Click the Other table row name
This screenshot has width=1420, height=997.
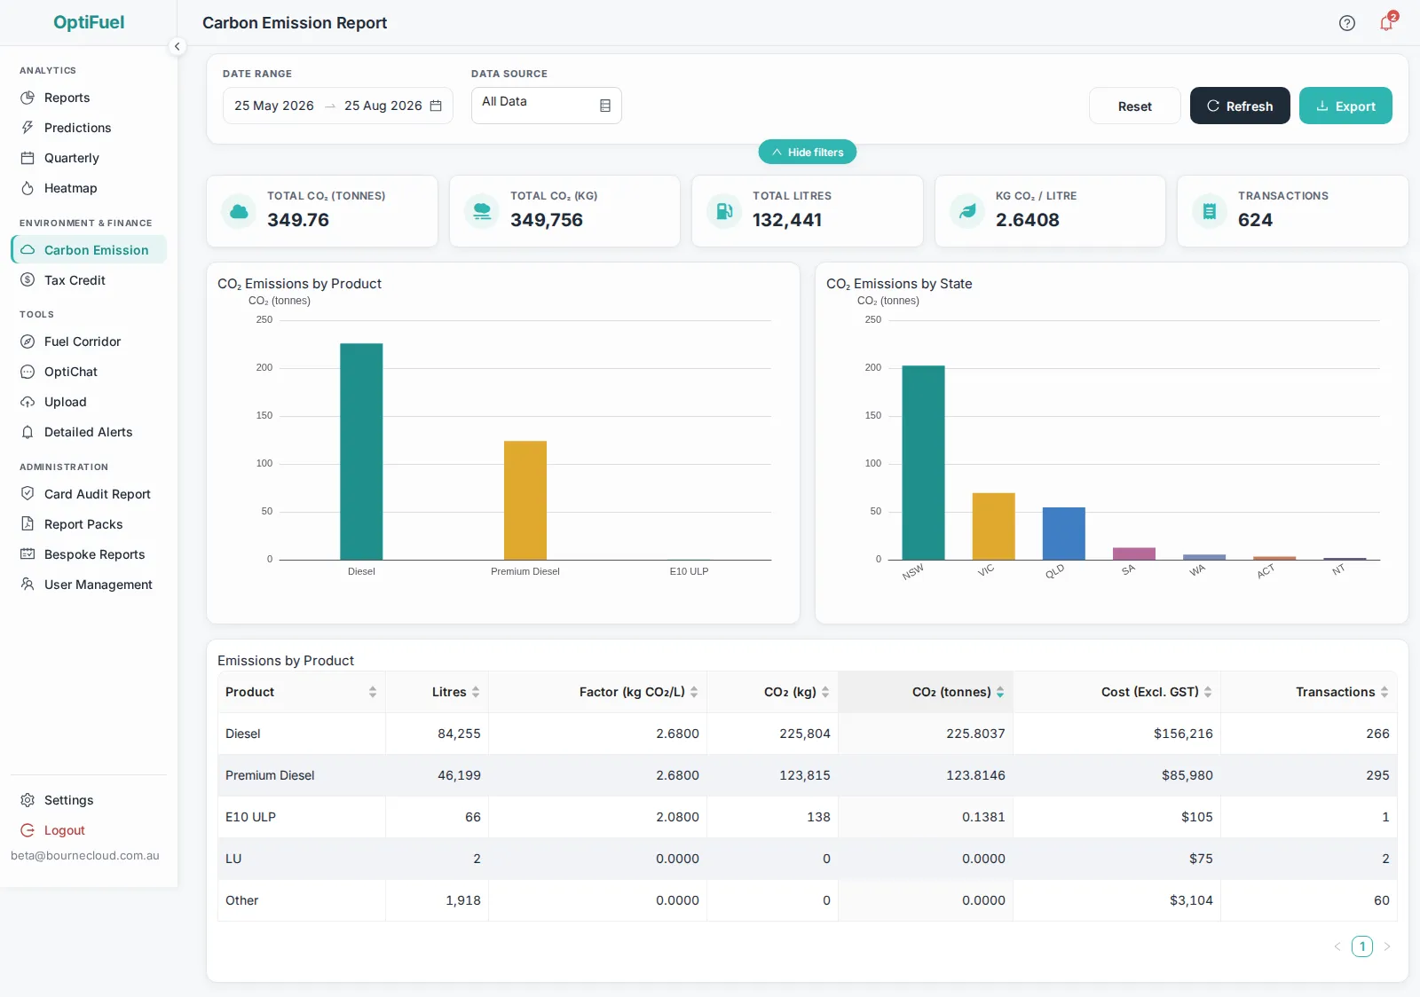pyautogui.click(x=241, y=900)
